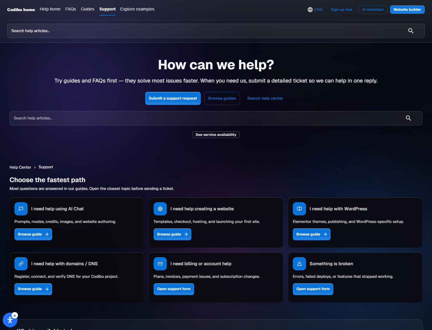Click the Something is broken warning icon
The height and width of the screenshot is (330, 432).
(299, 264)
